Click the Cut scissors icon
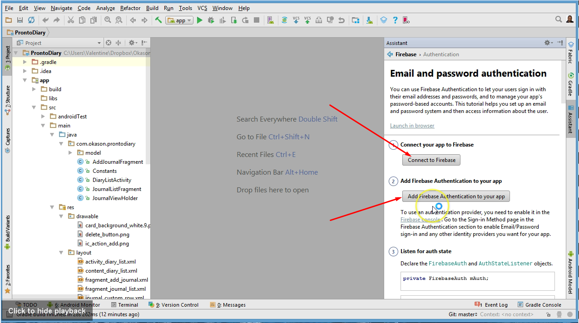 coord(70,20)
